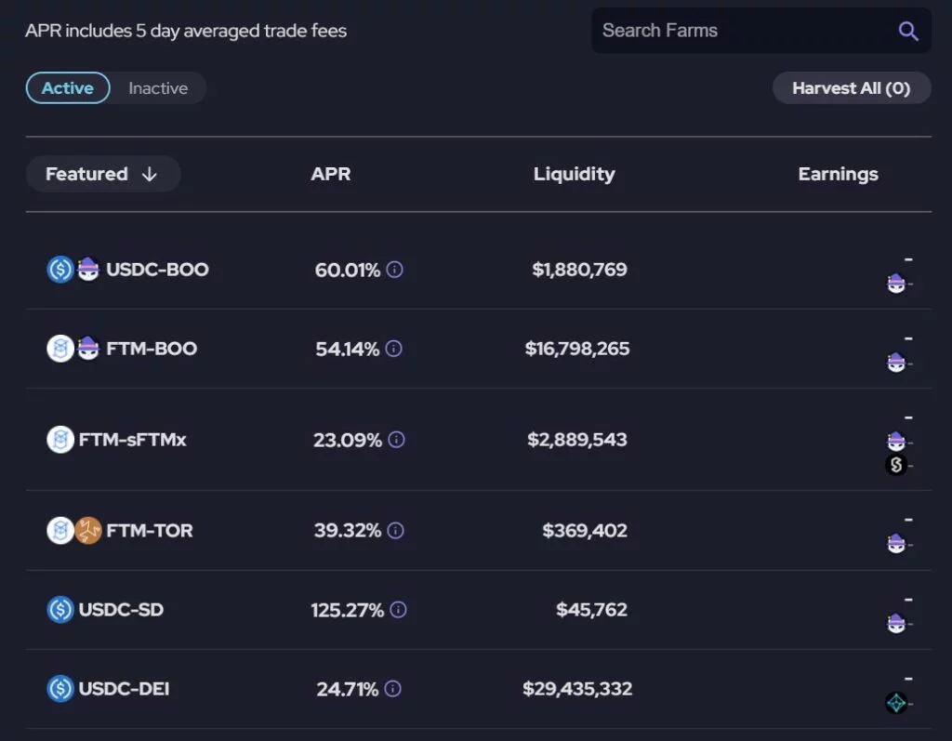Viewport: 952px width, 741px height.
Task: Click the black S reward icon in FTM-sFTMx row
Action: tap(896, 465)
